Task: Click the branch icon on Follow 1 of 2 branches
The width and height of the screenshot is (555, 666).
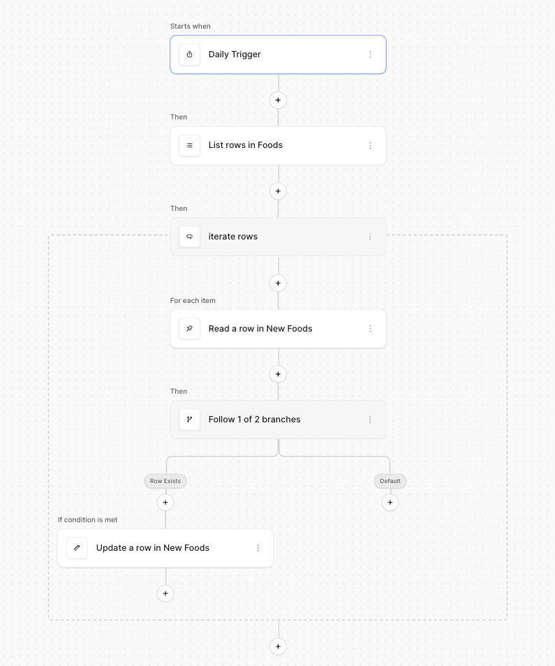Action: point(189,420)
